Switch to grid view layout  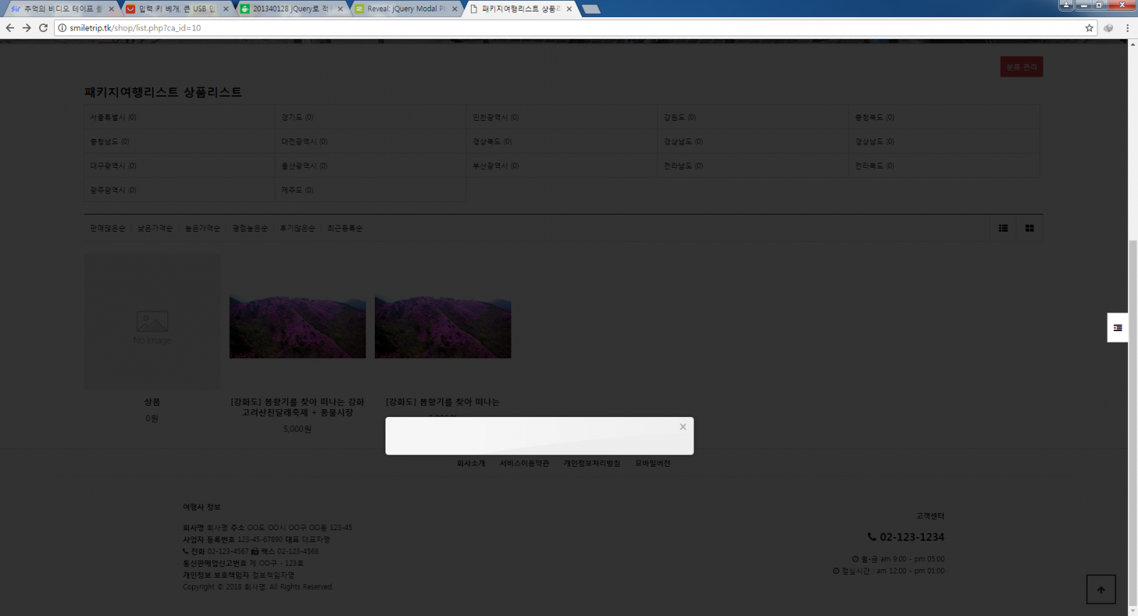[1029, 228]
